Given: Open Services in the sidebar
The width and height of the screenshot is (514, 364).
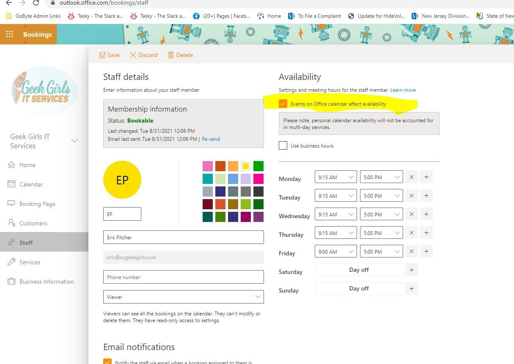Looking at the screenshot, I should pos(30,262).
